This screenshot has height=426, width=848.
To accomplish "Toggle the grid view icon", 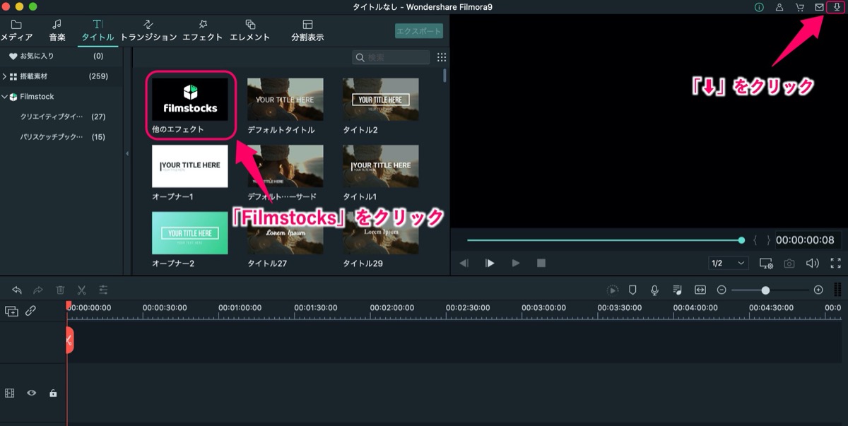I will (442, 57).
